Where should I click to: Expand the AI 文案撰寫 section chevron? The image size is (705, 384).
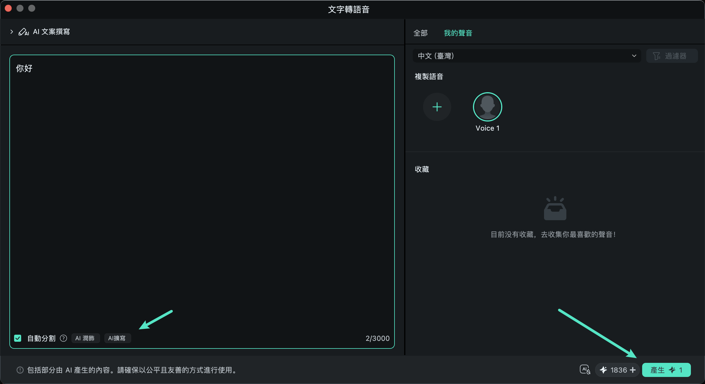pyautogui.click(x=12, y=32)
